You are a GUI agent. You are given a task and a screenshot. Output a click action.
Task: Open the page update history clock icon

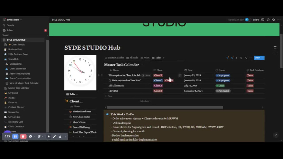click(268, 19)
